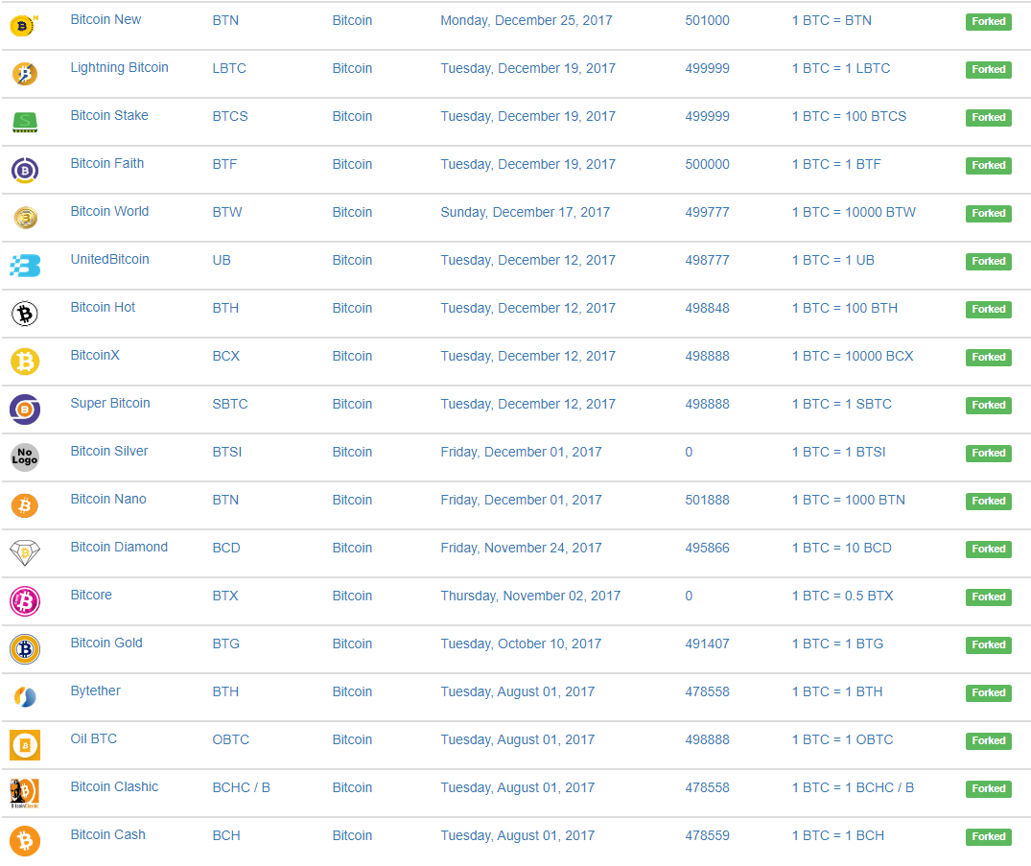Click the Bitcoin Nano fork date
The image size is (1031, 866).
click(521, 500)
